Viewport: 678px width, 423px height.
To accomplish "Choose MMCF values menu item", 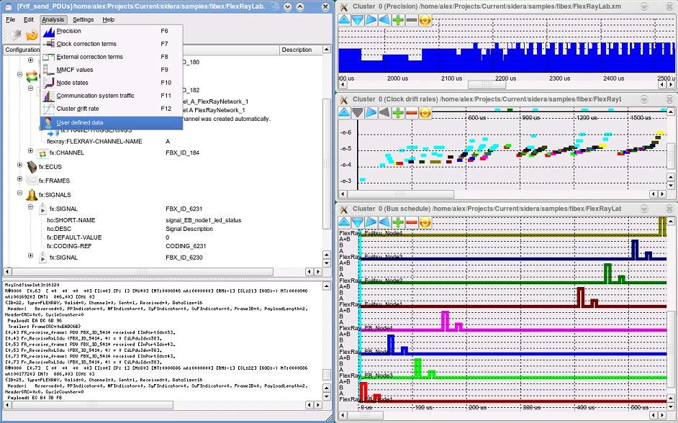I will [112, 70].
